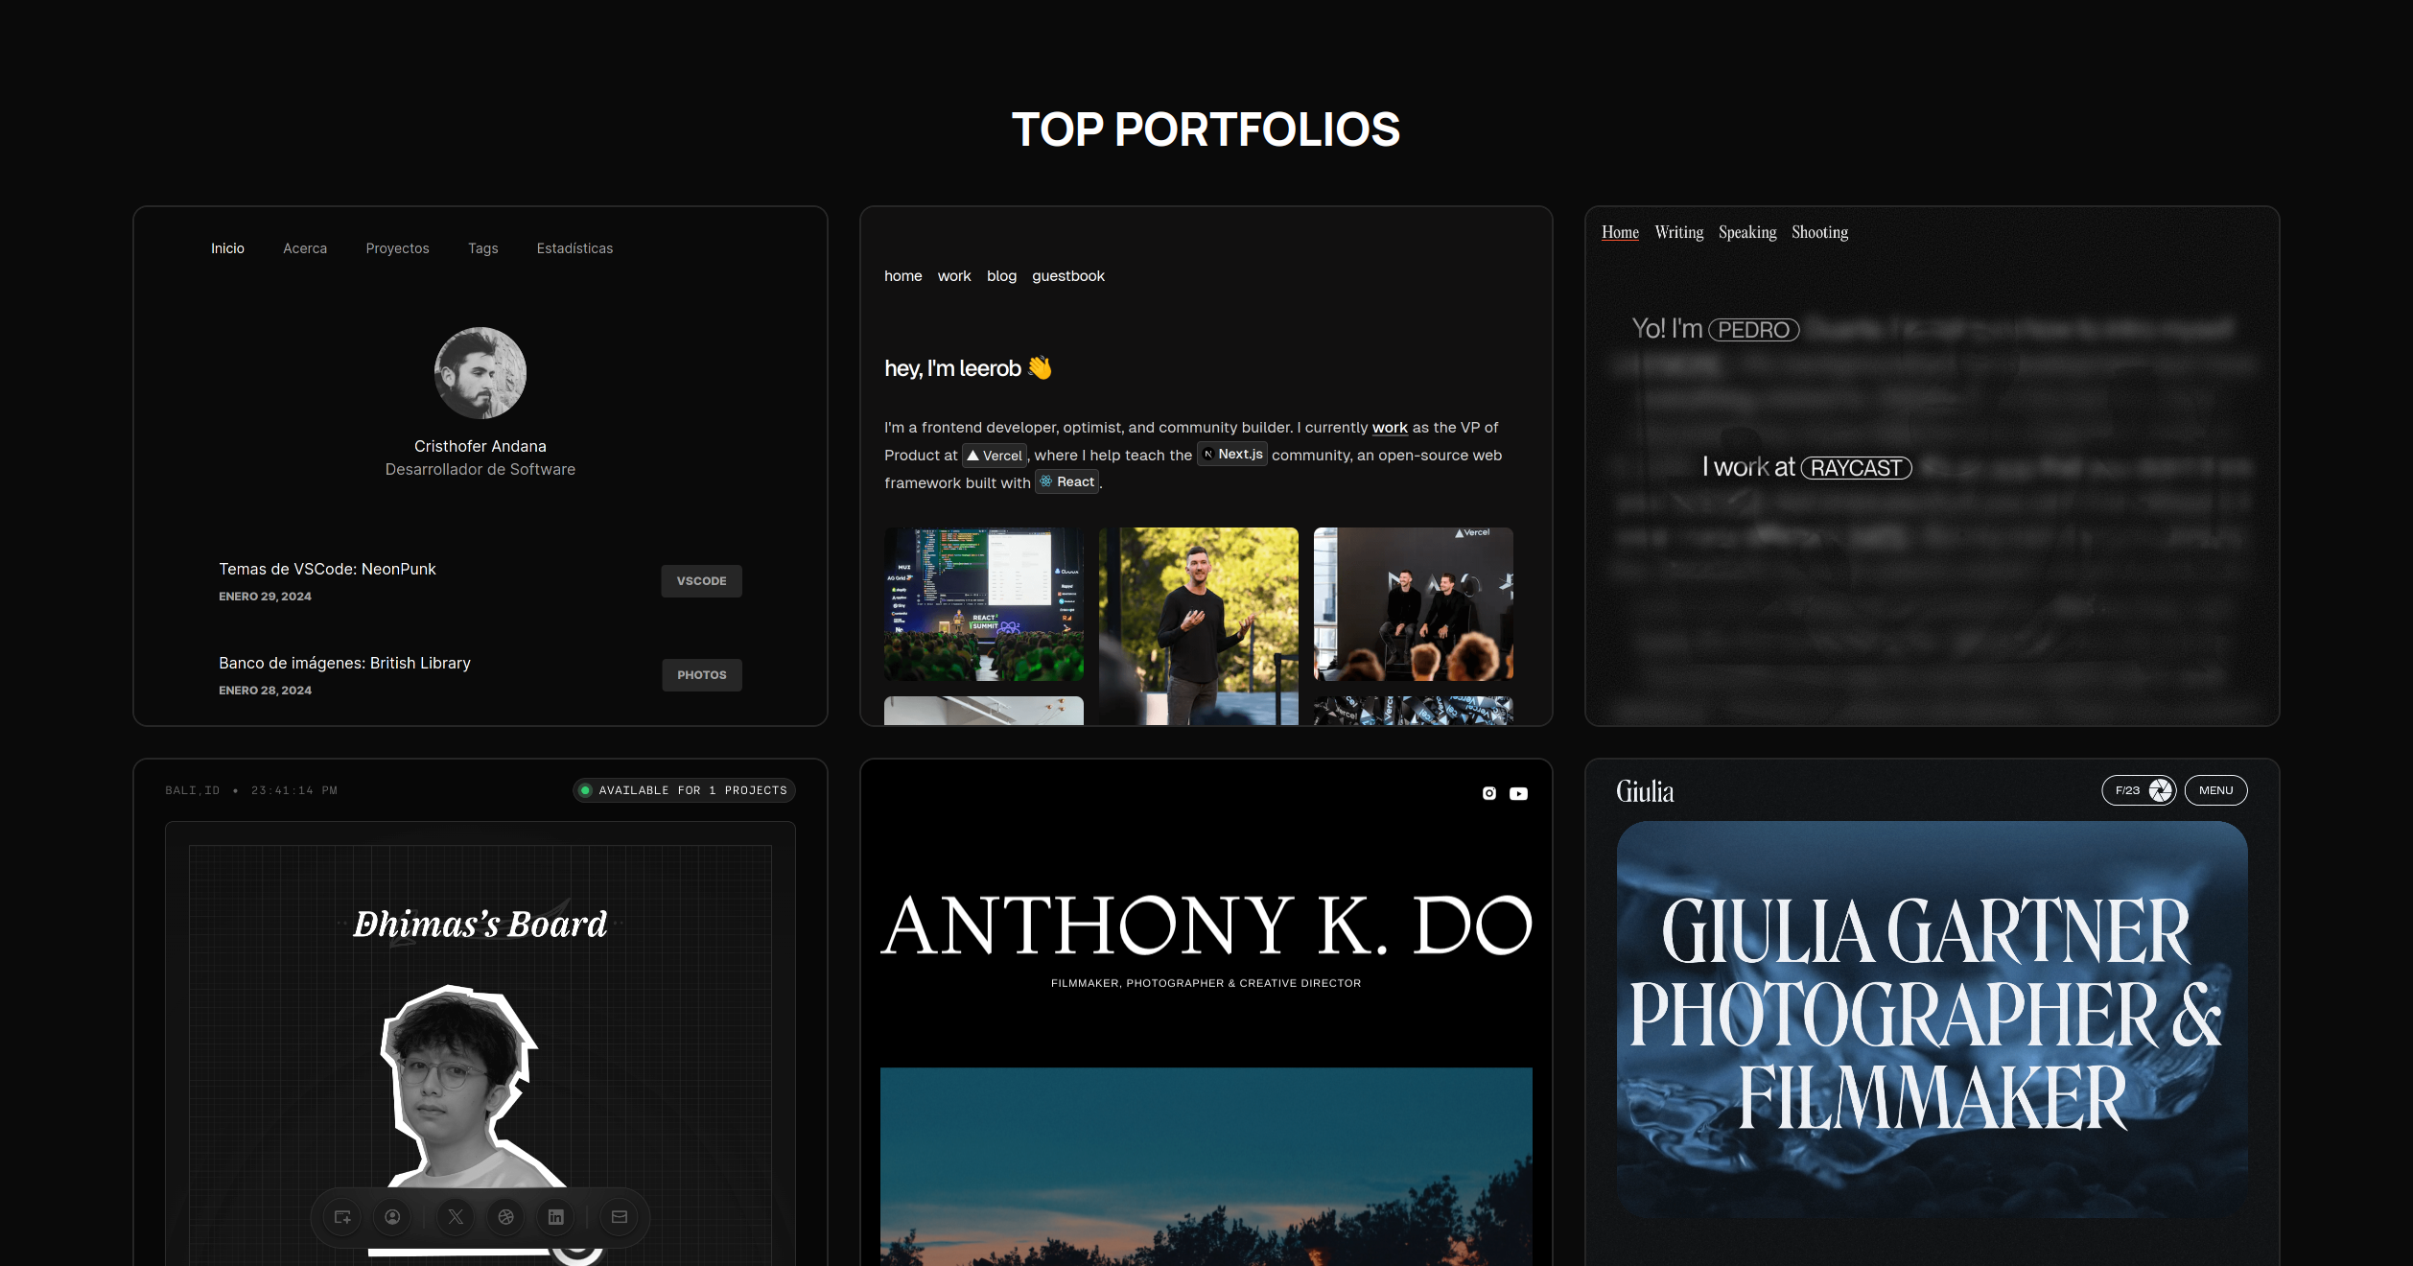The width and height of the screenshot is (2413, 1266).
Task: Open the Vercel stage interview photo
Action: [x=1414, y=604]
